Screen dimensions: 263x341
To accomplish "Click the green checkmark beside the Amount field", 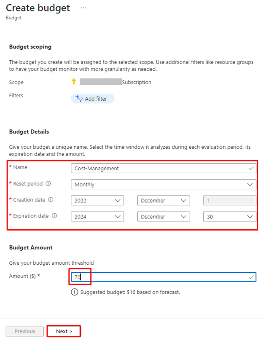I will click(x=251, y=277).
